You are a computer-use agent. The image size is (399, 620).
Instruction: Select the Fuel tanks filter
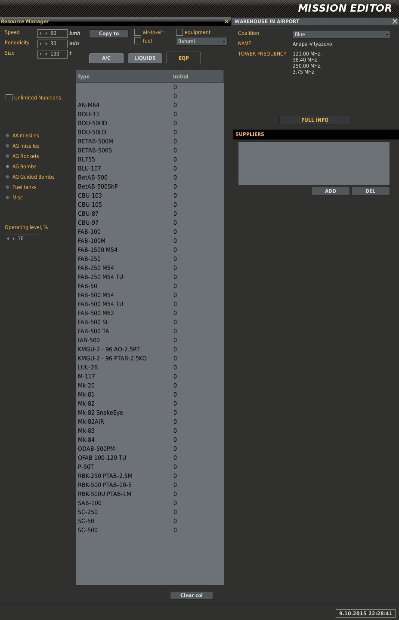(8, 187)
